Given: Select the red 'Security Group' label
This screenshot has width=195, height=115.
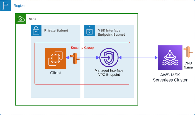Looking at the screenshot, I should coord(82,48).
